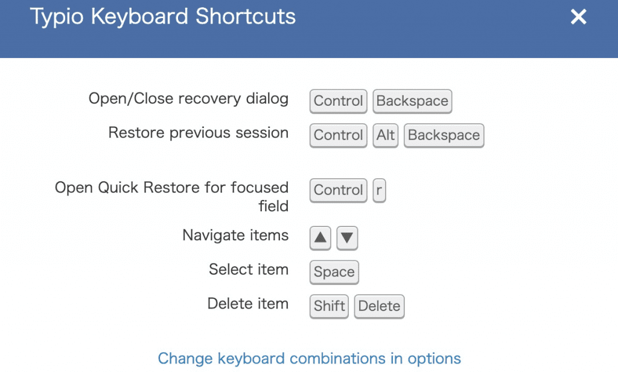The image size is (618, 372).
Task: Close the Typio Keyboard Shortcuts dialog
Action: tap(578, 17)
